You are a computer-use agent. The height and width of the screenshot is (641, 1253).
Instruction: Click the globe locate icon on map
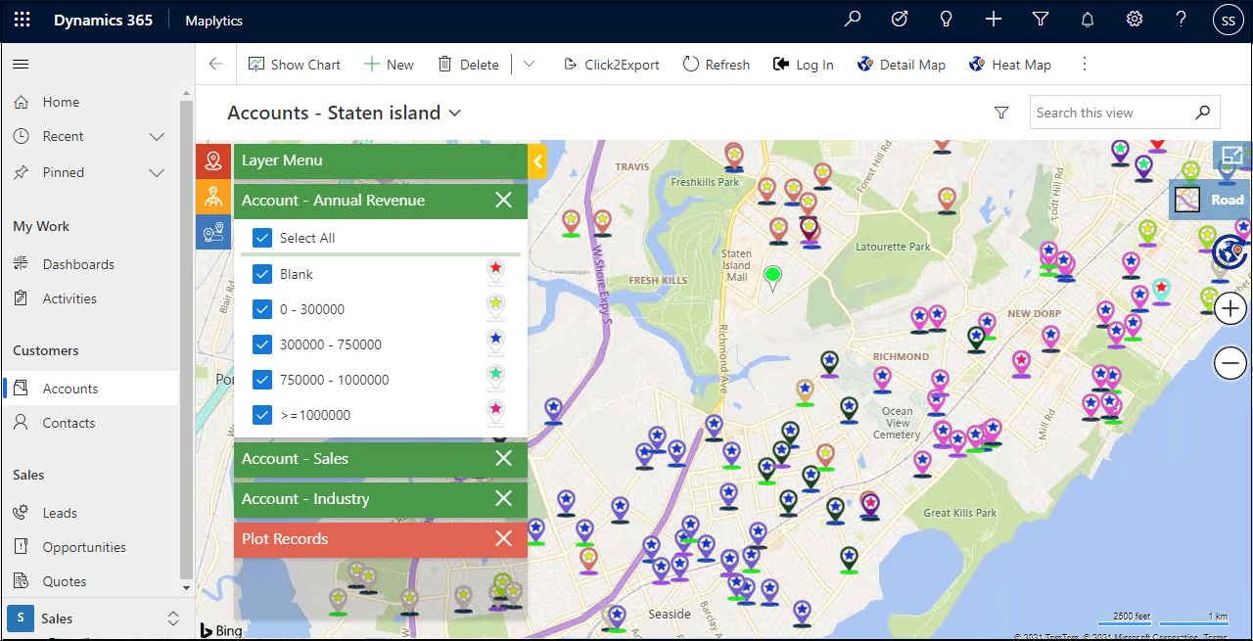click(1230, 252)
